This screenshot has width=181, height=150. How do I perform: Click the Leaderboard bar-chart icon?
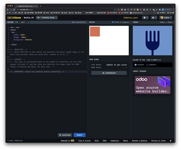pos(103,73)
